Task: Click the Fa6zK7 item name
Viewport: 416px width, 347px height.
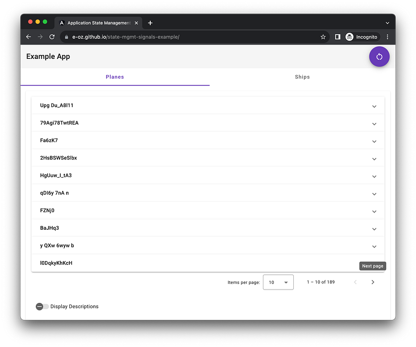Action: [49, 141]
